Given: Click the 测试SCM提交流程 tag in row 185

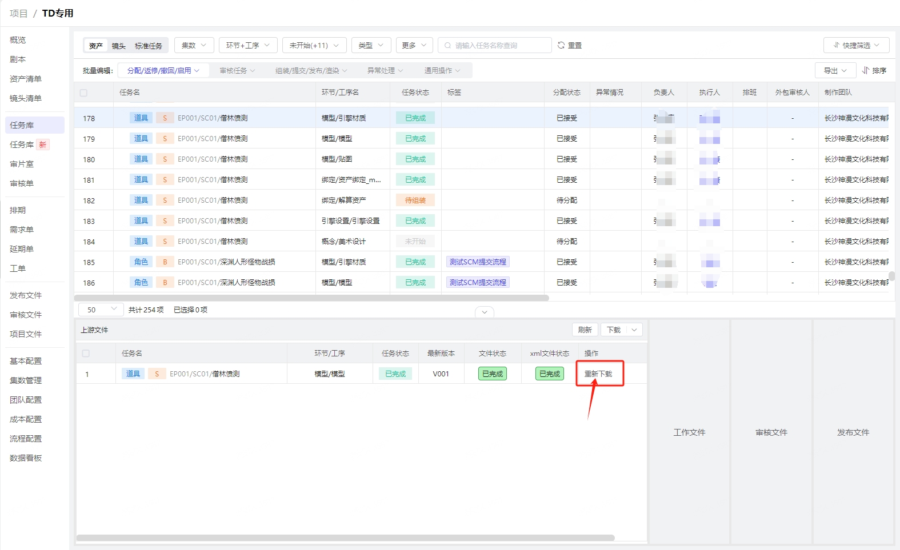Looking at the screenshot, I should pyautogui.click(x=478, y=262).
